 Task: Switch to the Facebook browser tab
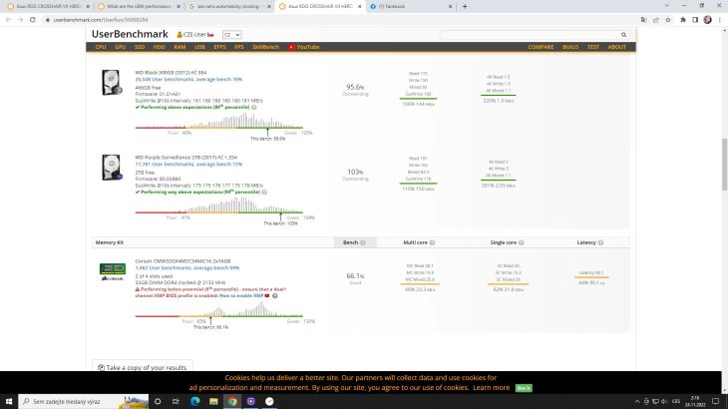click(411, 7)
